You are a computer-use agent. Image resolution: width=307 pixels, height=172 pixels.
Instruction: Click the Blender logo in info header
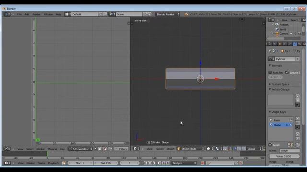click(x=186, y=14)
